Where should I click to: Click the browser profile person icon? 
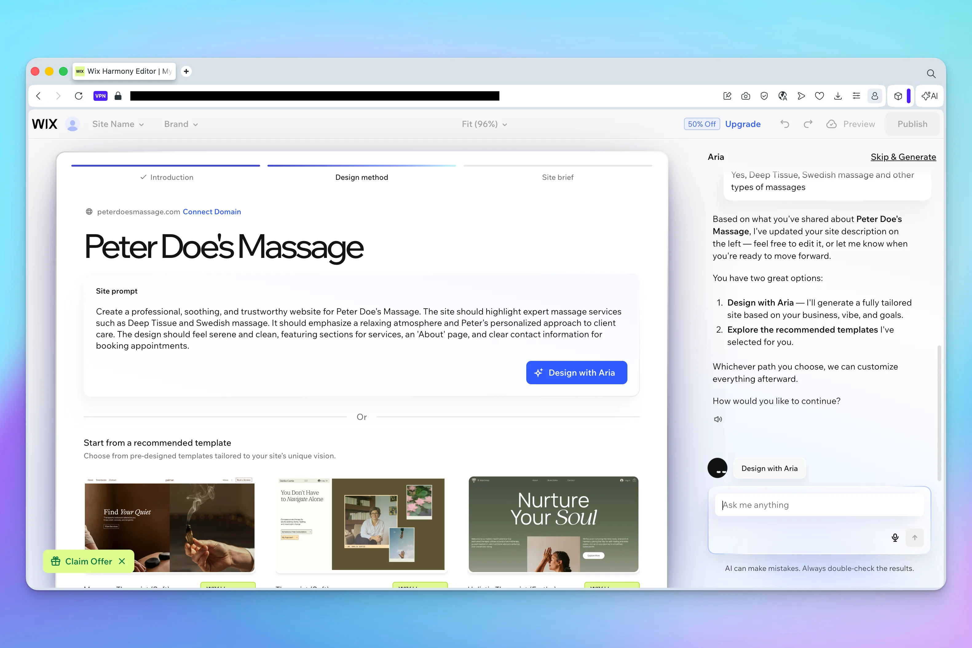point(875,96)
